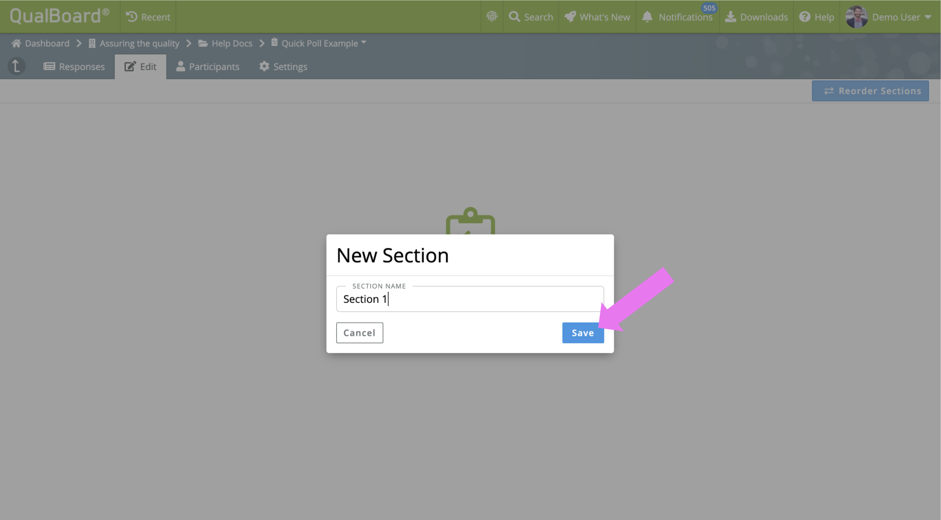This screenshot has height=520, width=941.
Task: Expand Quick Poll Example breadcrumb dropdown
Action: pyautogui.click(x=363, y=43)
